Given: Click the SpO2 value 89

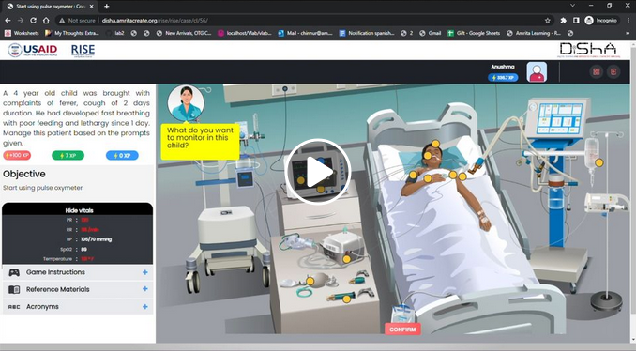Looking at the screenshot, I should [84, 249].
